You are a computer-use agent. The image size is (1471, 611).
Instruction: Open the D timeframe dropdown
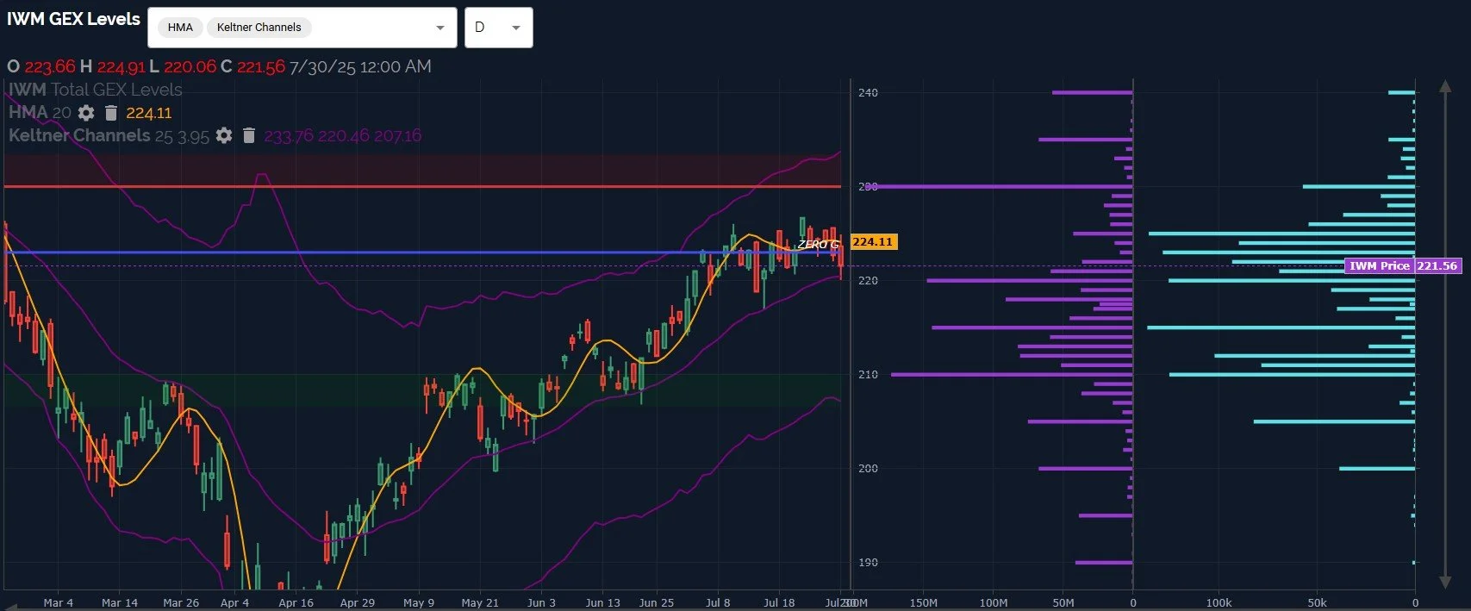(498, 28)
